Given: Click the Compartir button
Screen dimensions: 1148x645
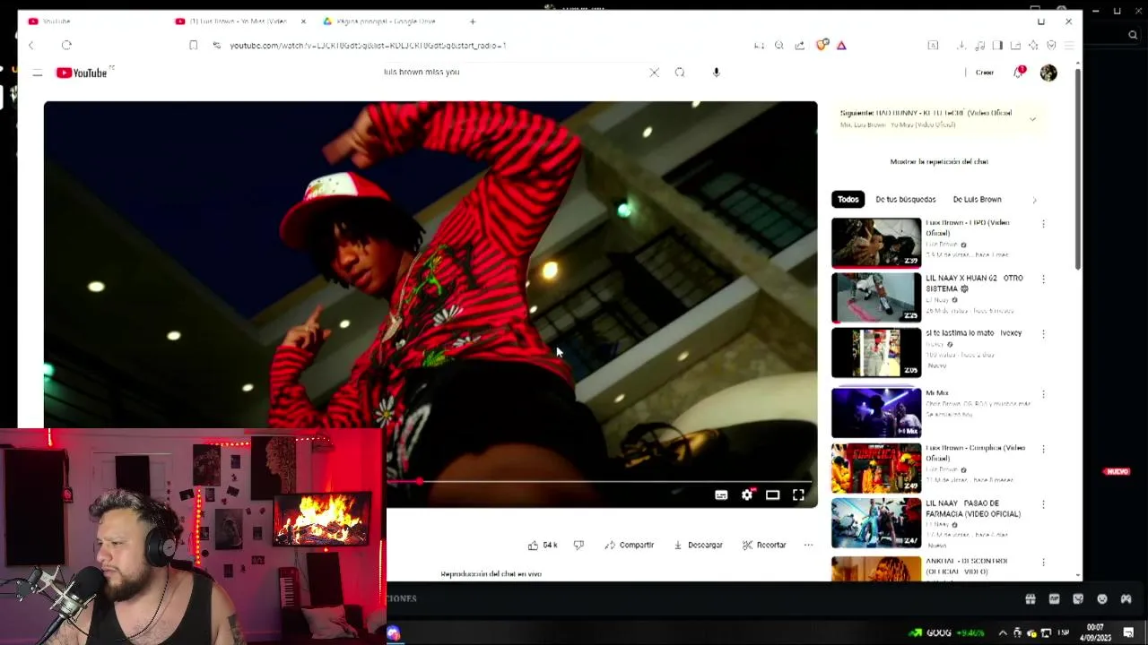Looking at the screenshot, I should pos(629,545).
